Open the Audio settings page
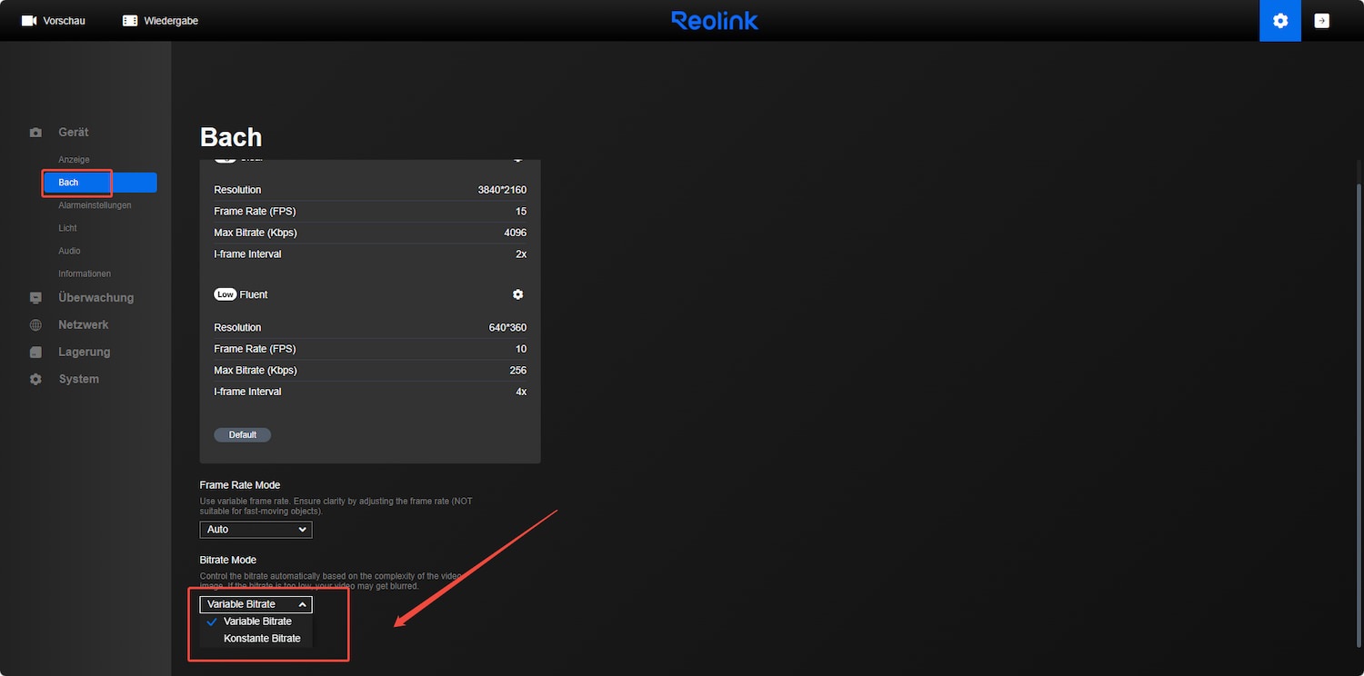 pos(70,251)
